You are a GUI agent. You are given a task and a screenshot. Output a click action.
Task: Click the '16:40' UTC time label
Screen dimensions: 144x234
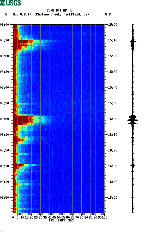[112, 182]
